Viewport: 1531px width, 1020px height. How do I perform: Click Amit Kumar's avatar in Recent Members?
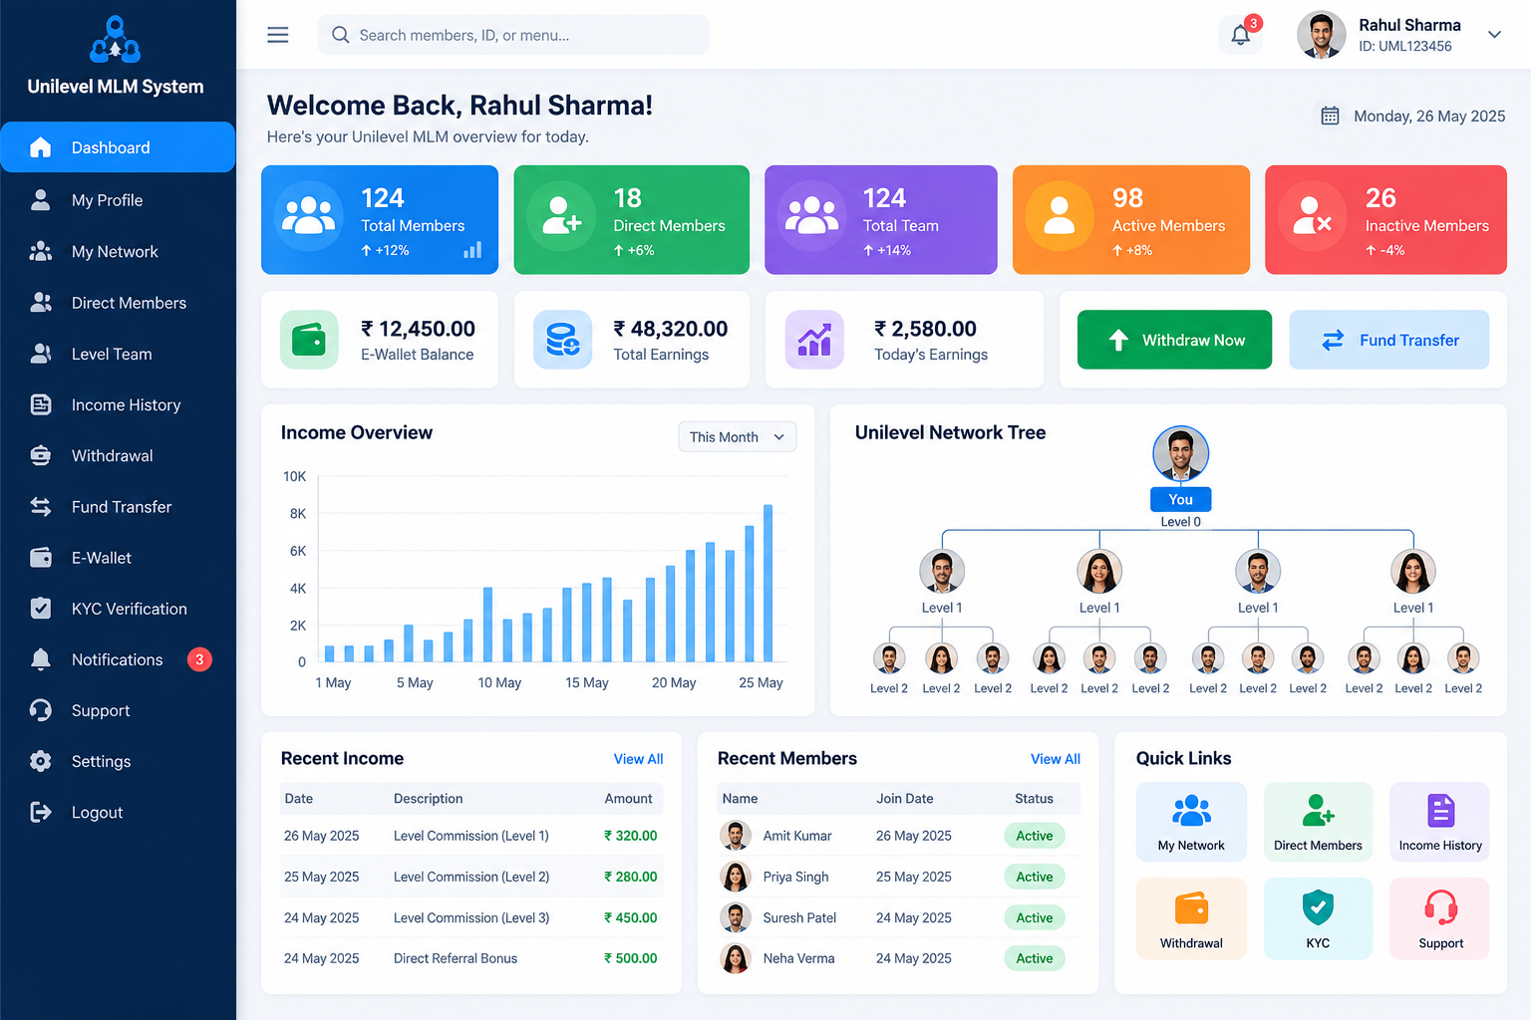[736, 836]
